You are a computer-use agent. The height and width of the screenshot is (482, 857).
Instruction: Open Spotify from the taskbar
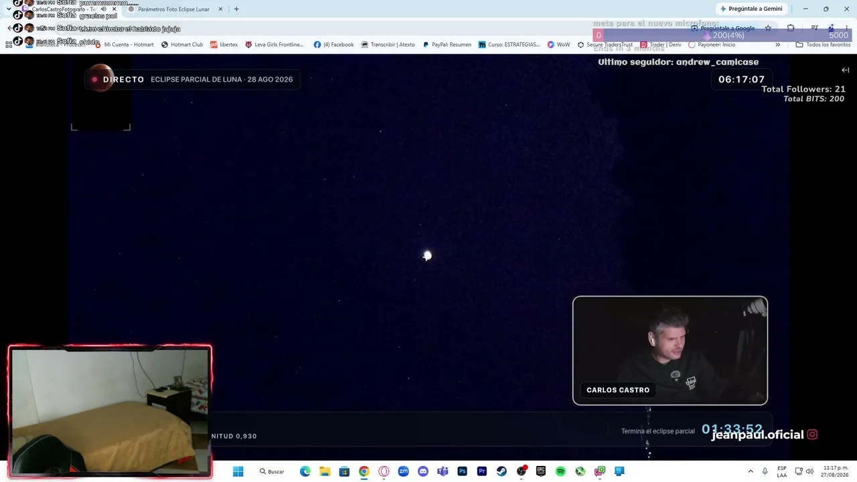point(560,471)
